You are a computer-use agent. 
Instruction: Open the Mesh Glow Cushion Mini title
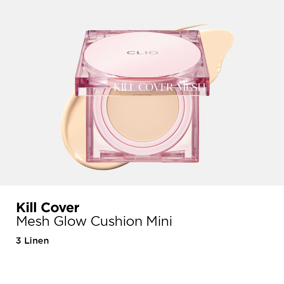point(94,221)
